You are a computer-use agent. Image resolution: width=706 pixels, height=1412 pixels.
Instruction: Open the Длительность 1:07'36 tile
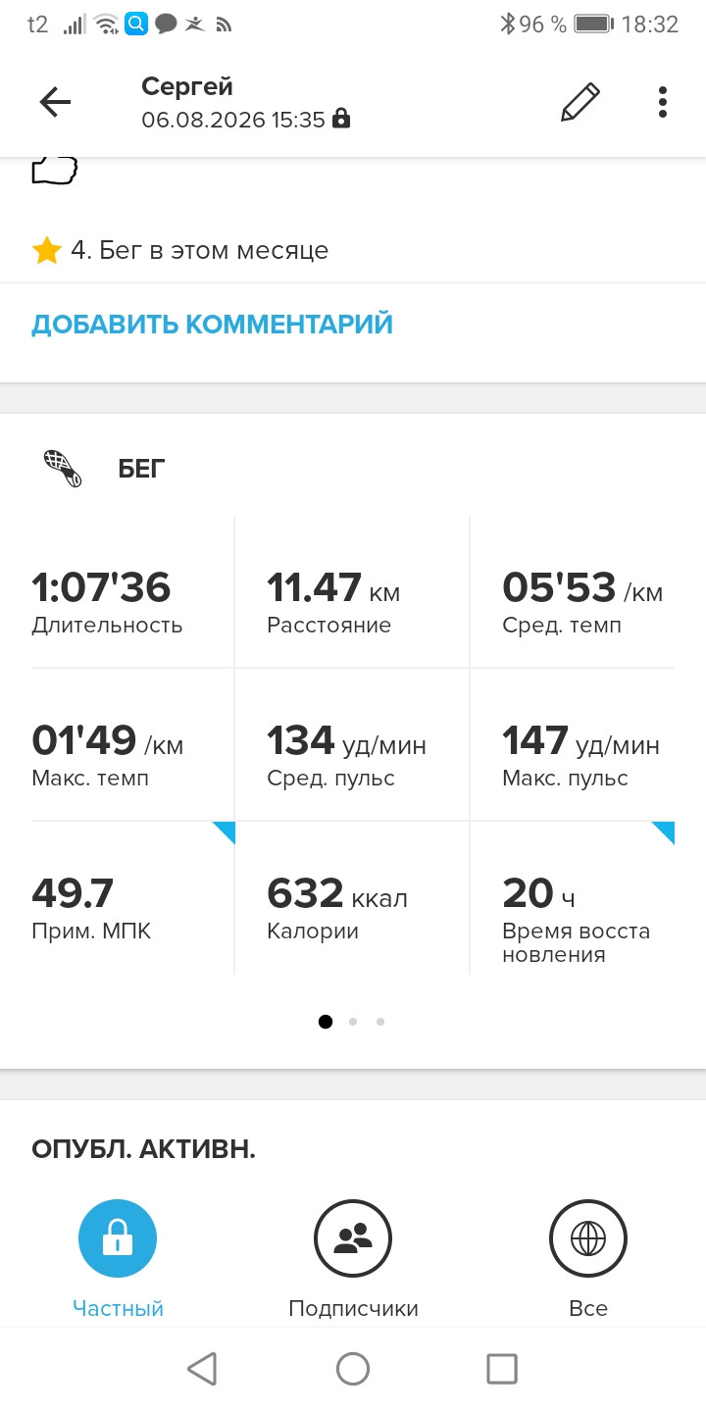[x=132, y=592]
